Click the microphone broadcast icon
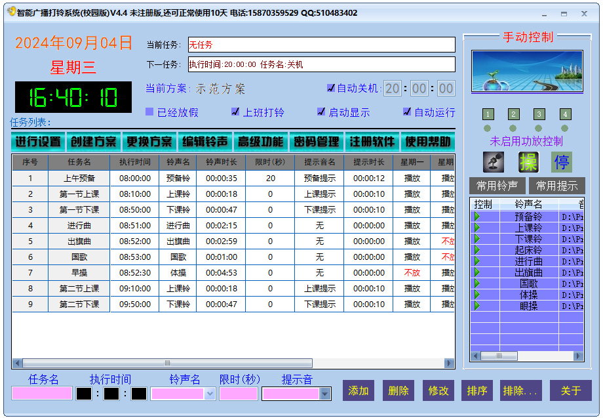This screenshot has width=603, height=418. tap(494, 161)
